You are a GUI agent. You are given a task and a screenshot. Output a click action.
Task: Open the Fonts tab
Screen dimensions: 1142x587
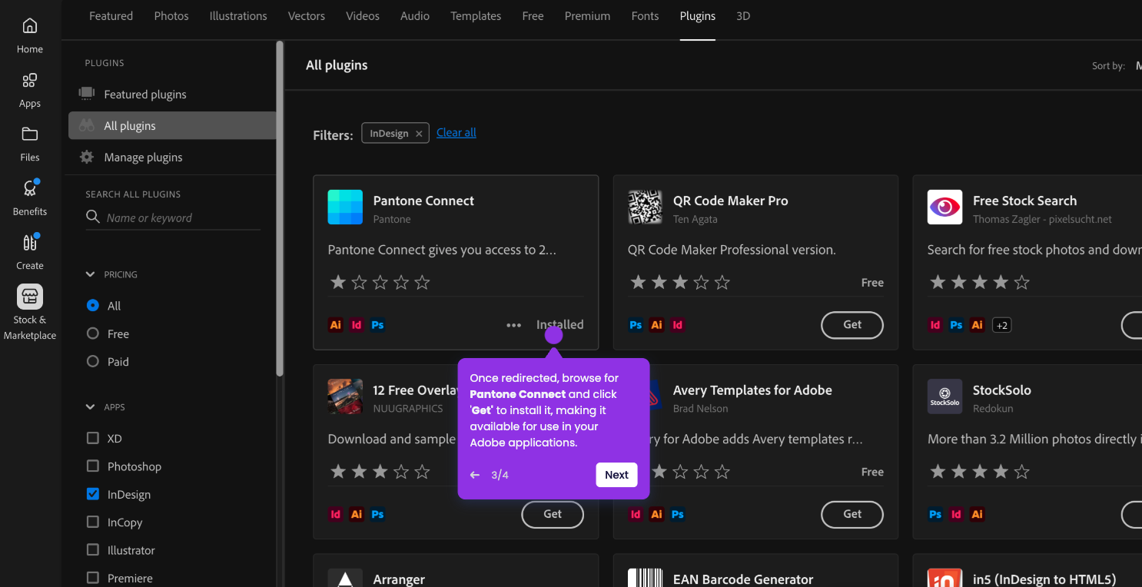pos(645,16)
